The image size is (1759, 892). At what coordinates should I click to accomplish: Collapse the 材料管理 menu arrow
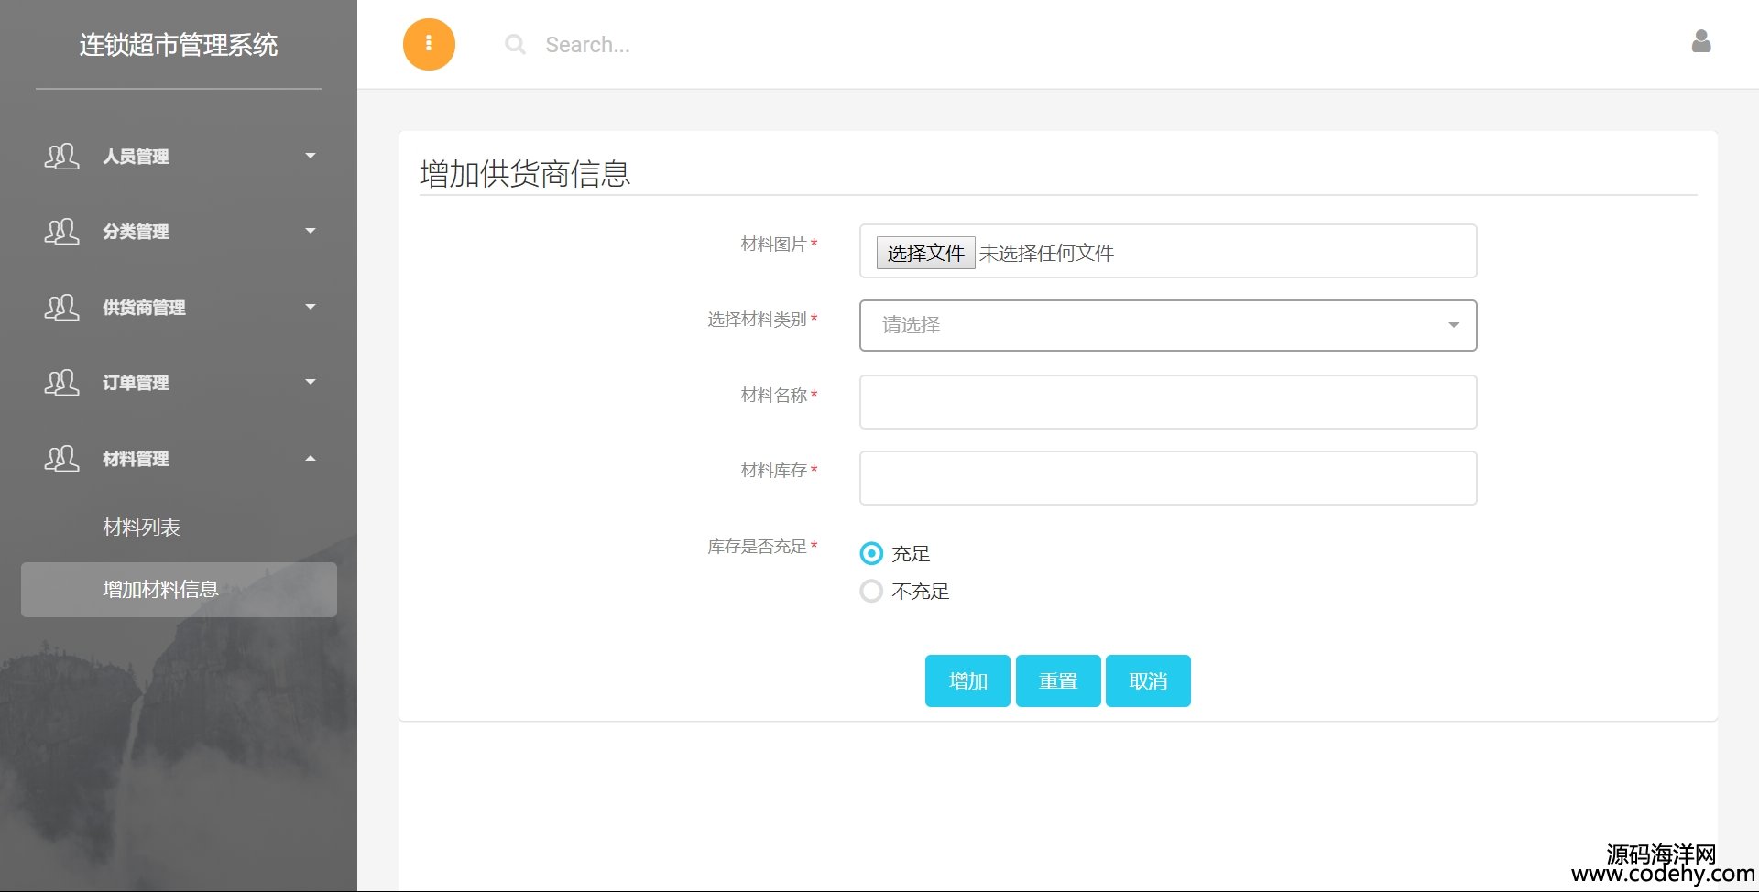click(311, 458)
